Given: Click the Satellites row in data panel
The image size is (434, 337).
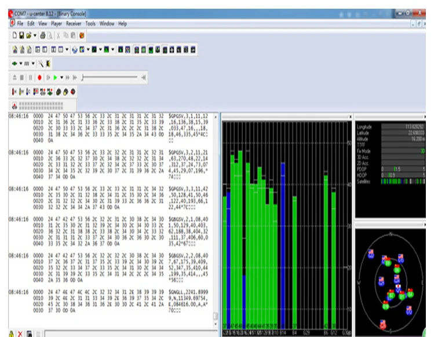Looking at the screenshot, I should tap(391, 181).
